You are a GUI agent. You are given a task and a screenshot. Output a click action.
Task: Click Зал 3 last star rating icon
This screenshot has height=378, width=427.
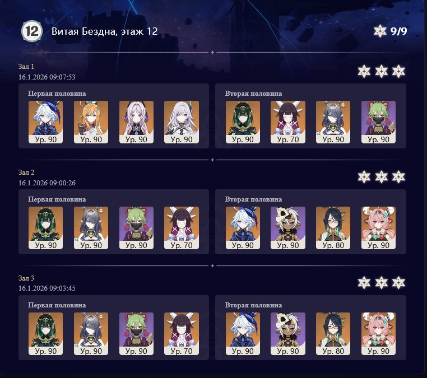(398, 283)
